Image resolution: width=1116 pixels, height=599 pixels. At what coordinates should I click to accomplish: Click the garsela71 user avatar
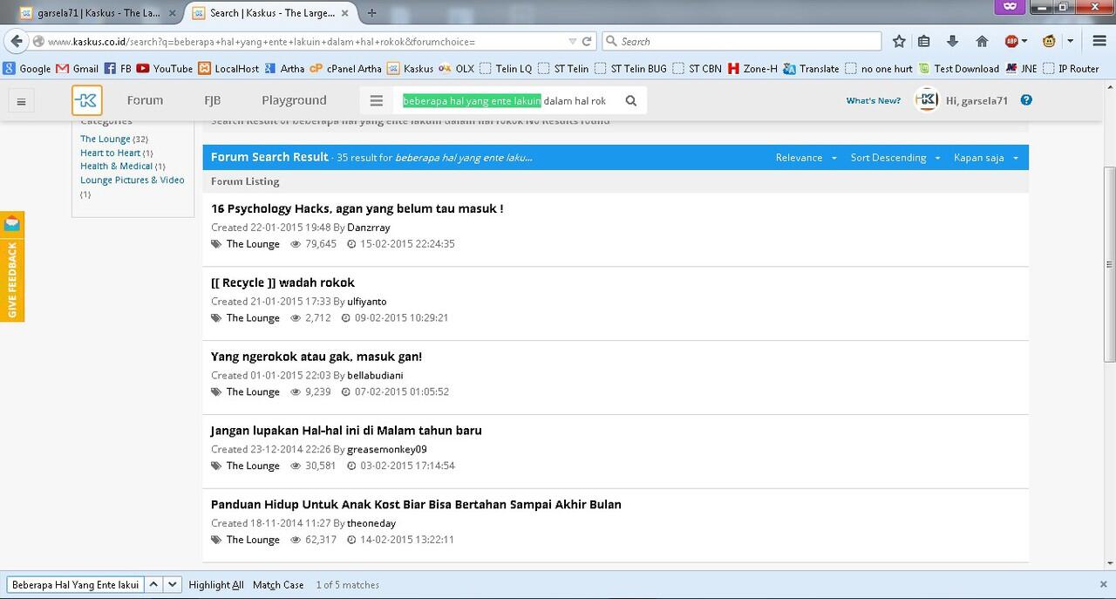click(926, 100)
